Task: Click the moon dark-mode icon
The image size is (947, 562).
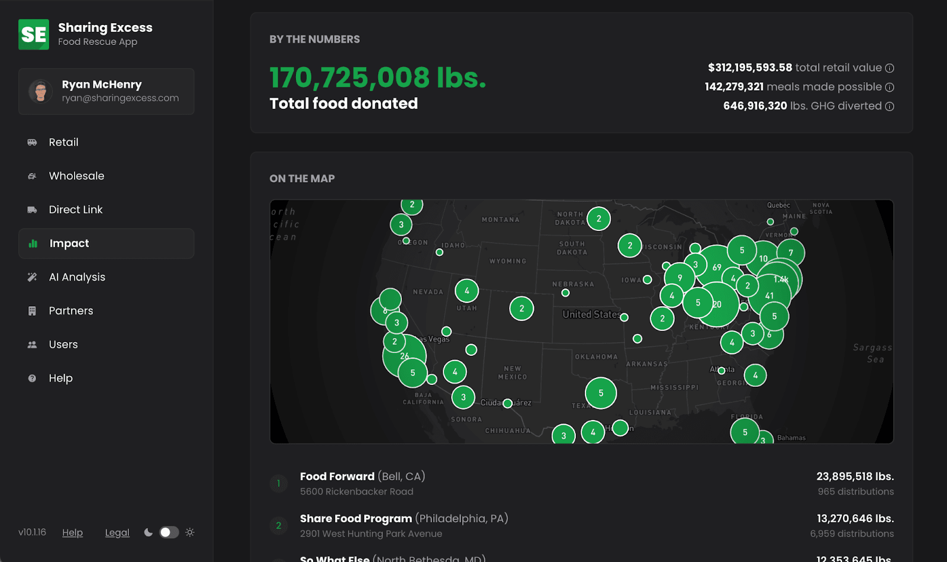Action: click(x=148, y=532)
